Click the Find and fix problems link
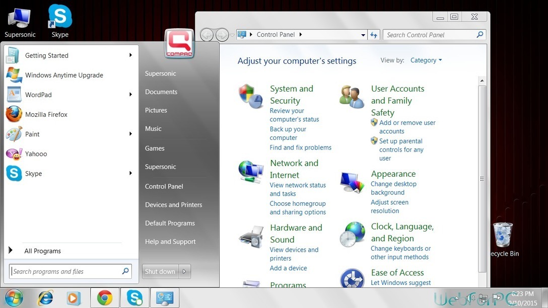This screenshot has width=548, height=308. pyautogui.click(x=300, y=147)
